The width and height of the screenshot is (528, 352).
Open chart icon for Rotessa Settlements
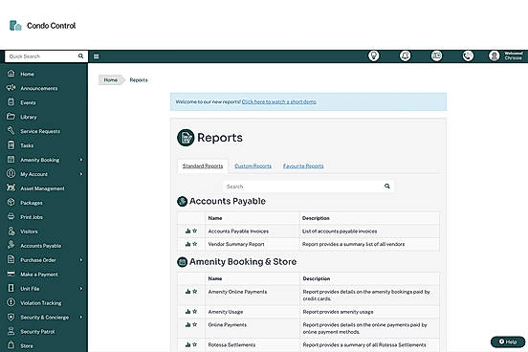187,344
